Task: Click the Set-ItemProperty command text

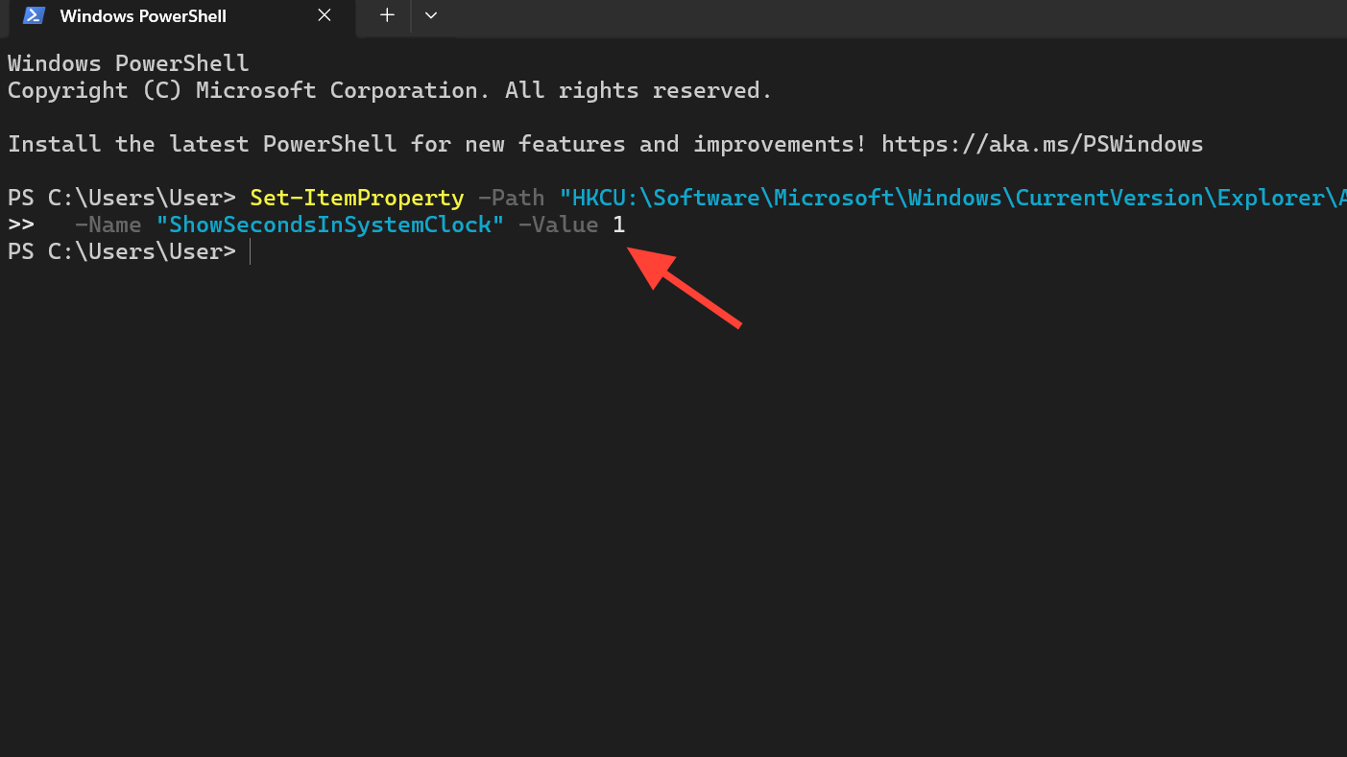Action: pos(356,198)
